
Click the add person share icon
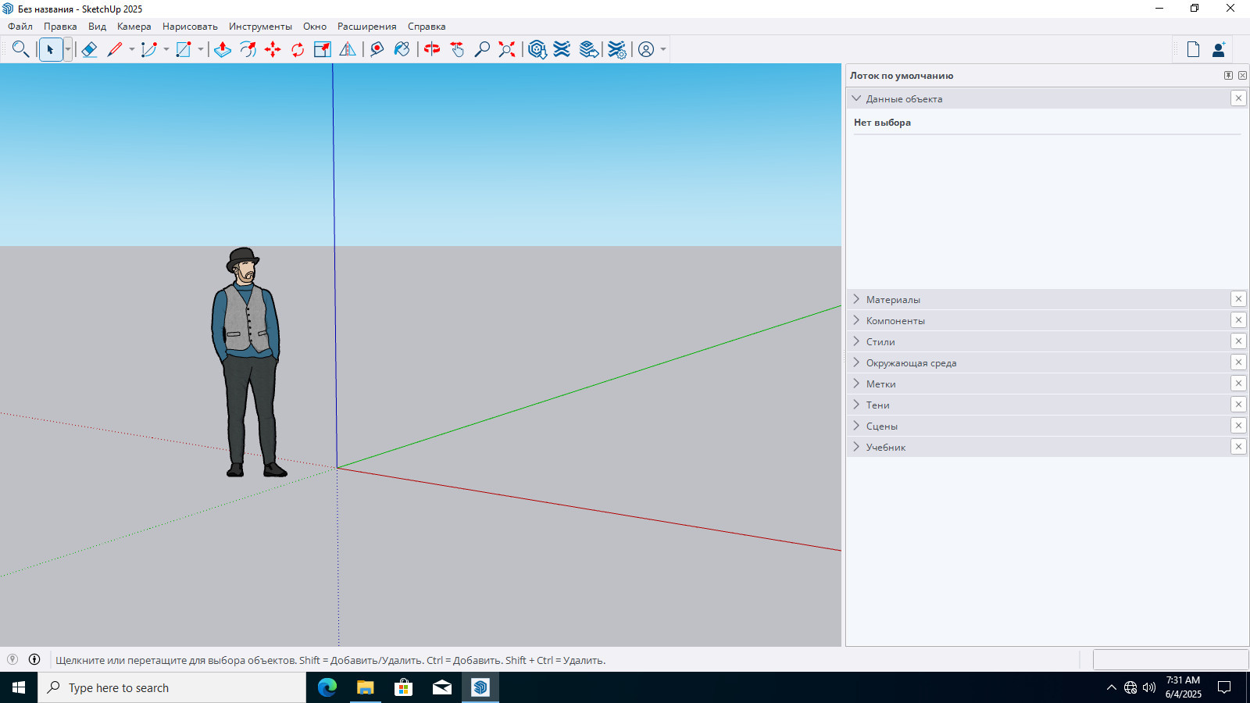[1219, 49]
